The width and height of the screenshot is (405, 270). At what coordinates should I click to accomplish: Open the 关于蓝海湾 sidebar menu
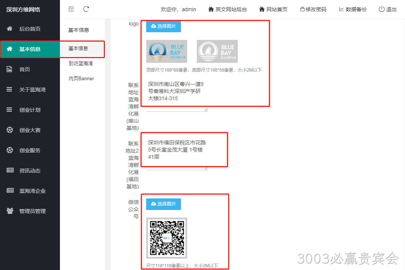[30, 90]
